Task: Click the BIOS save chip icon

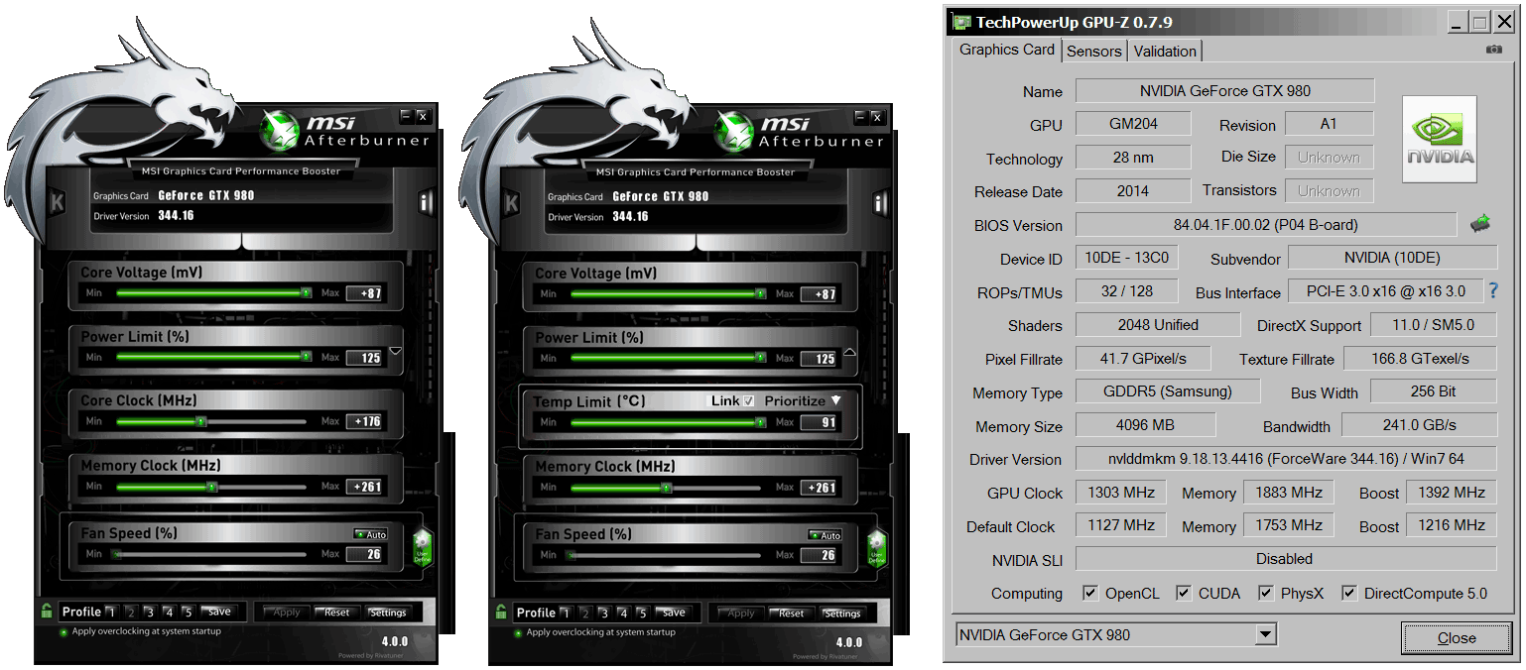Action: [x=1480, y=224]
